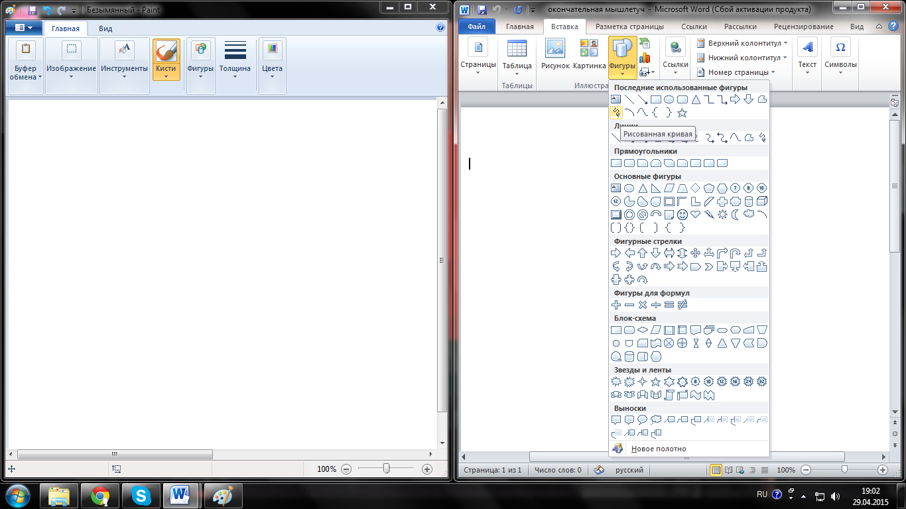Choose the division sign formula shape

[x=656, y=305]
